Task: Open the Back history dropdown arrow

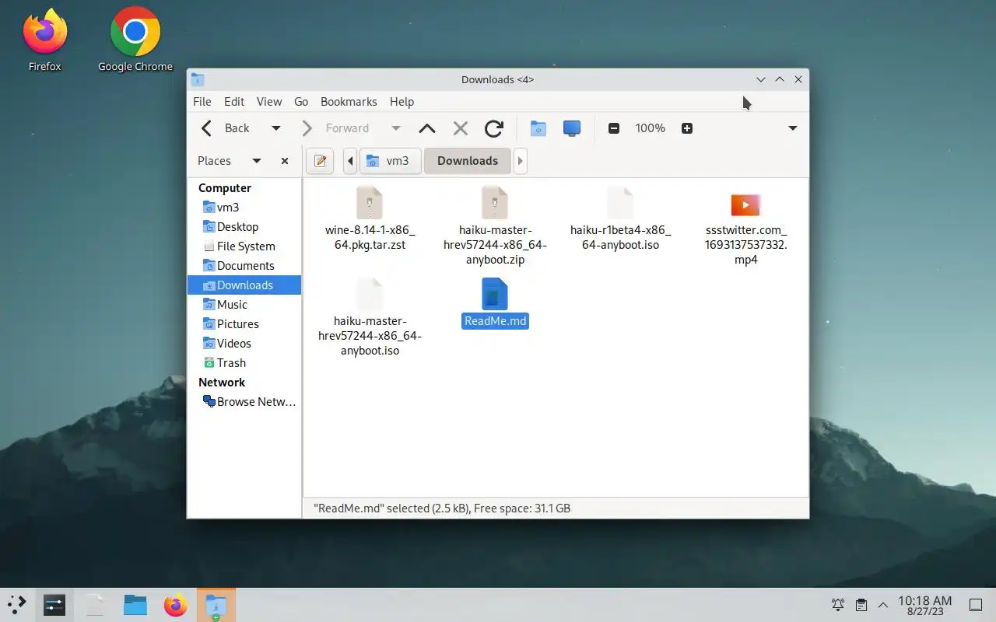Action: point(275,128)
